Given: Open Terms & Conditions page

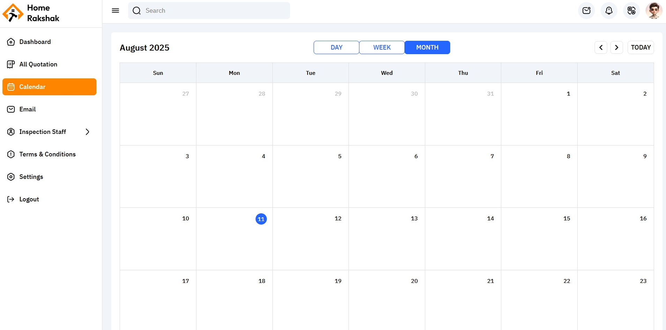Looking at the screenshot, I should (47, 154).
